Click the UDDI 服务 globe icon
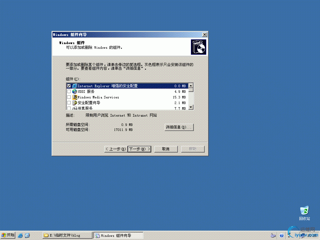The height and width of the screenshot is (240, 320). (x=74, y=92)
